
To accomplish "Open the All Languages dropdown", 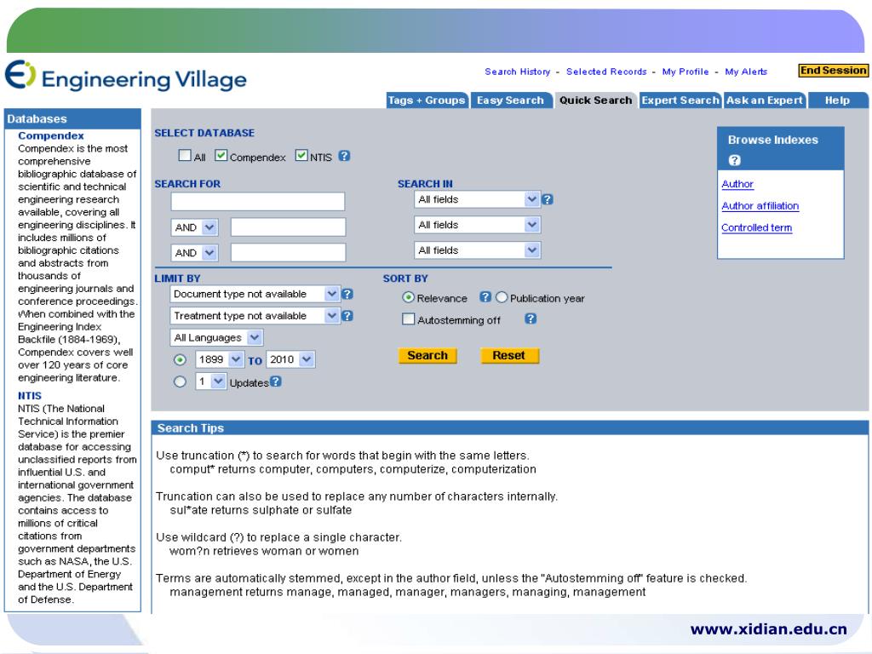I will [x=216, y=337].
